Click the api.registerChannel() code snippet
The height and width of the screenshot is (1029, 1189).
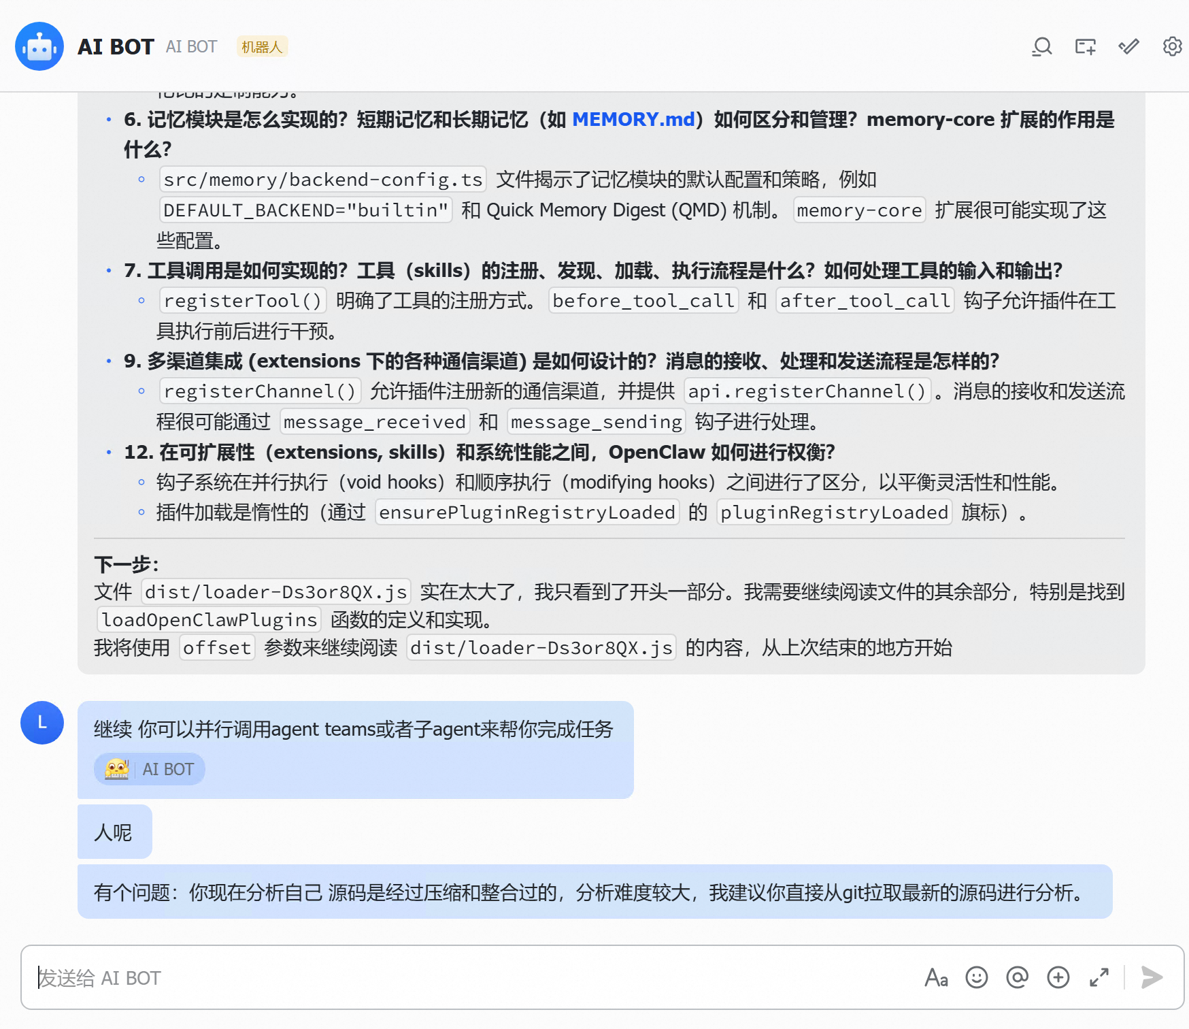(x=807, y=391)
